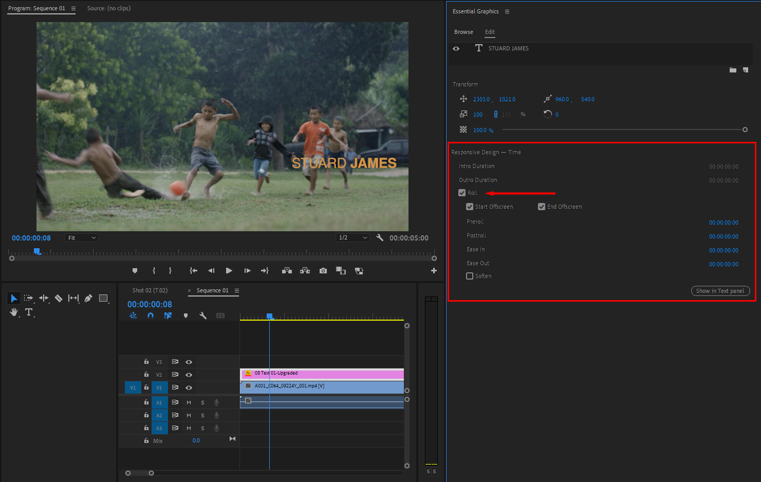Disable the Roll checkbox

[462, 192]
